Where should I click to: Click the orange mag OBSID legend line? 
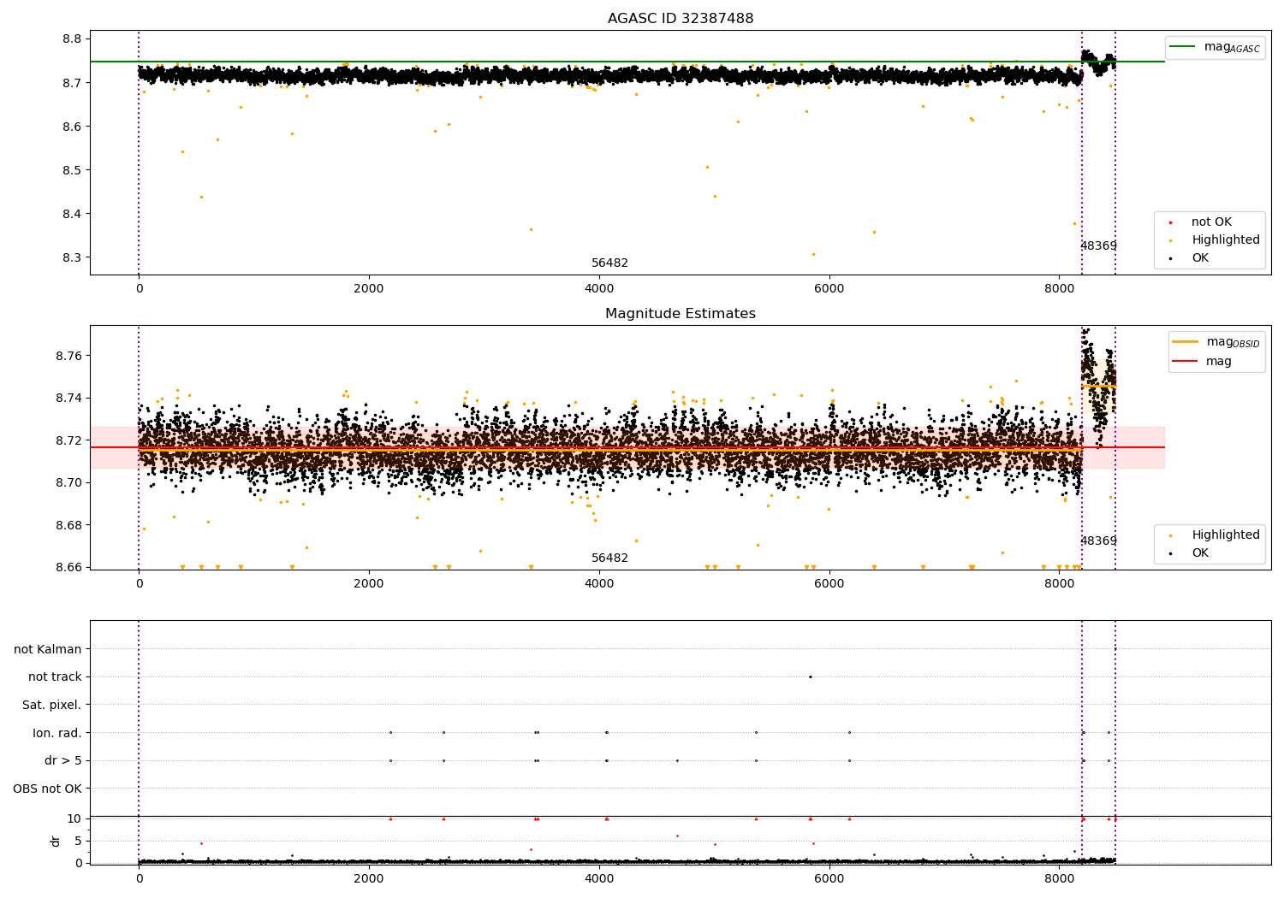pyautogui.click(x=1186, y=342)
